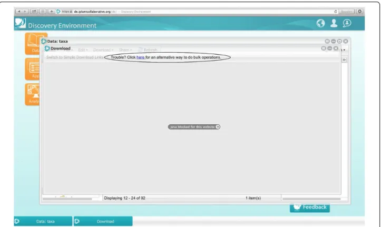The height and width of the screenshot is (227, 381).
Task: Click the Refresh toolbar button
Action: pos(148,50)
